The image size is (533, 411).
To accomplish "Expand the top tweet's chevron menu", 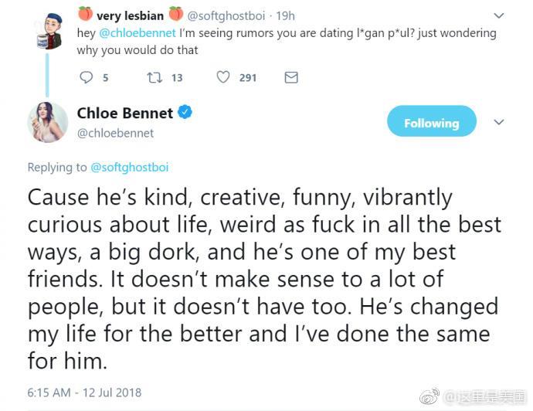I will coord(499,15).
